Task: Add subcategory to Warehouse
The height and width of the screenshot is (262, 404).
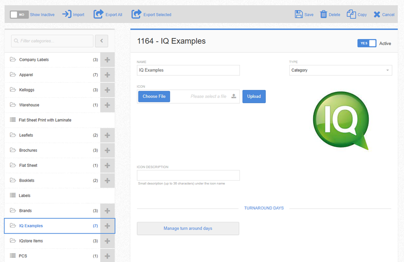Action: (x=107, y=105)
